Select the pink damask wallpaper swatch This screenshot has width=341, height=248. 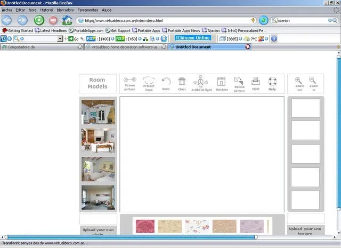145,226
